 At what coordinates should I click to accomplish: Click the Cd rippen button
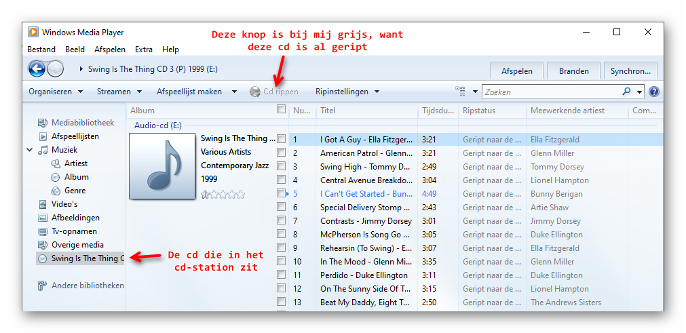pos(273,92)
